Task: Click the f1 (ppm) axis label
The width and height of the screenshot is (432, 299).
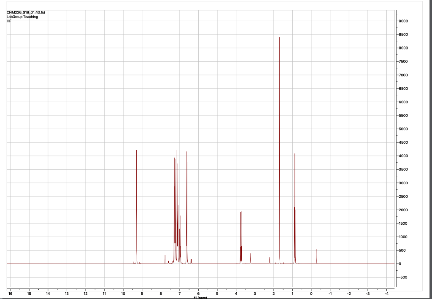Action: tap(200, 297)
